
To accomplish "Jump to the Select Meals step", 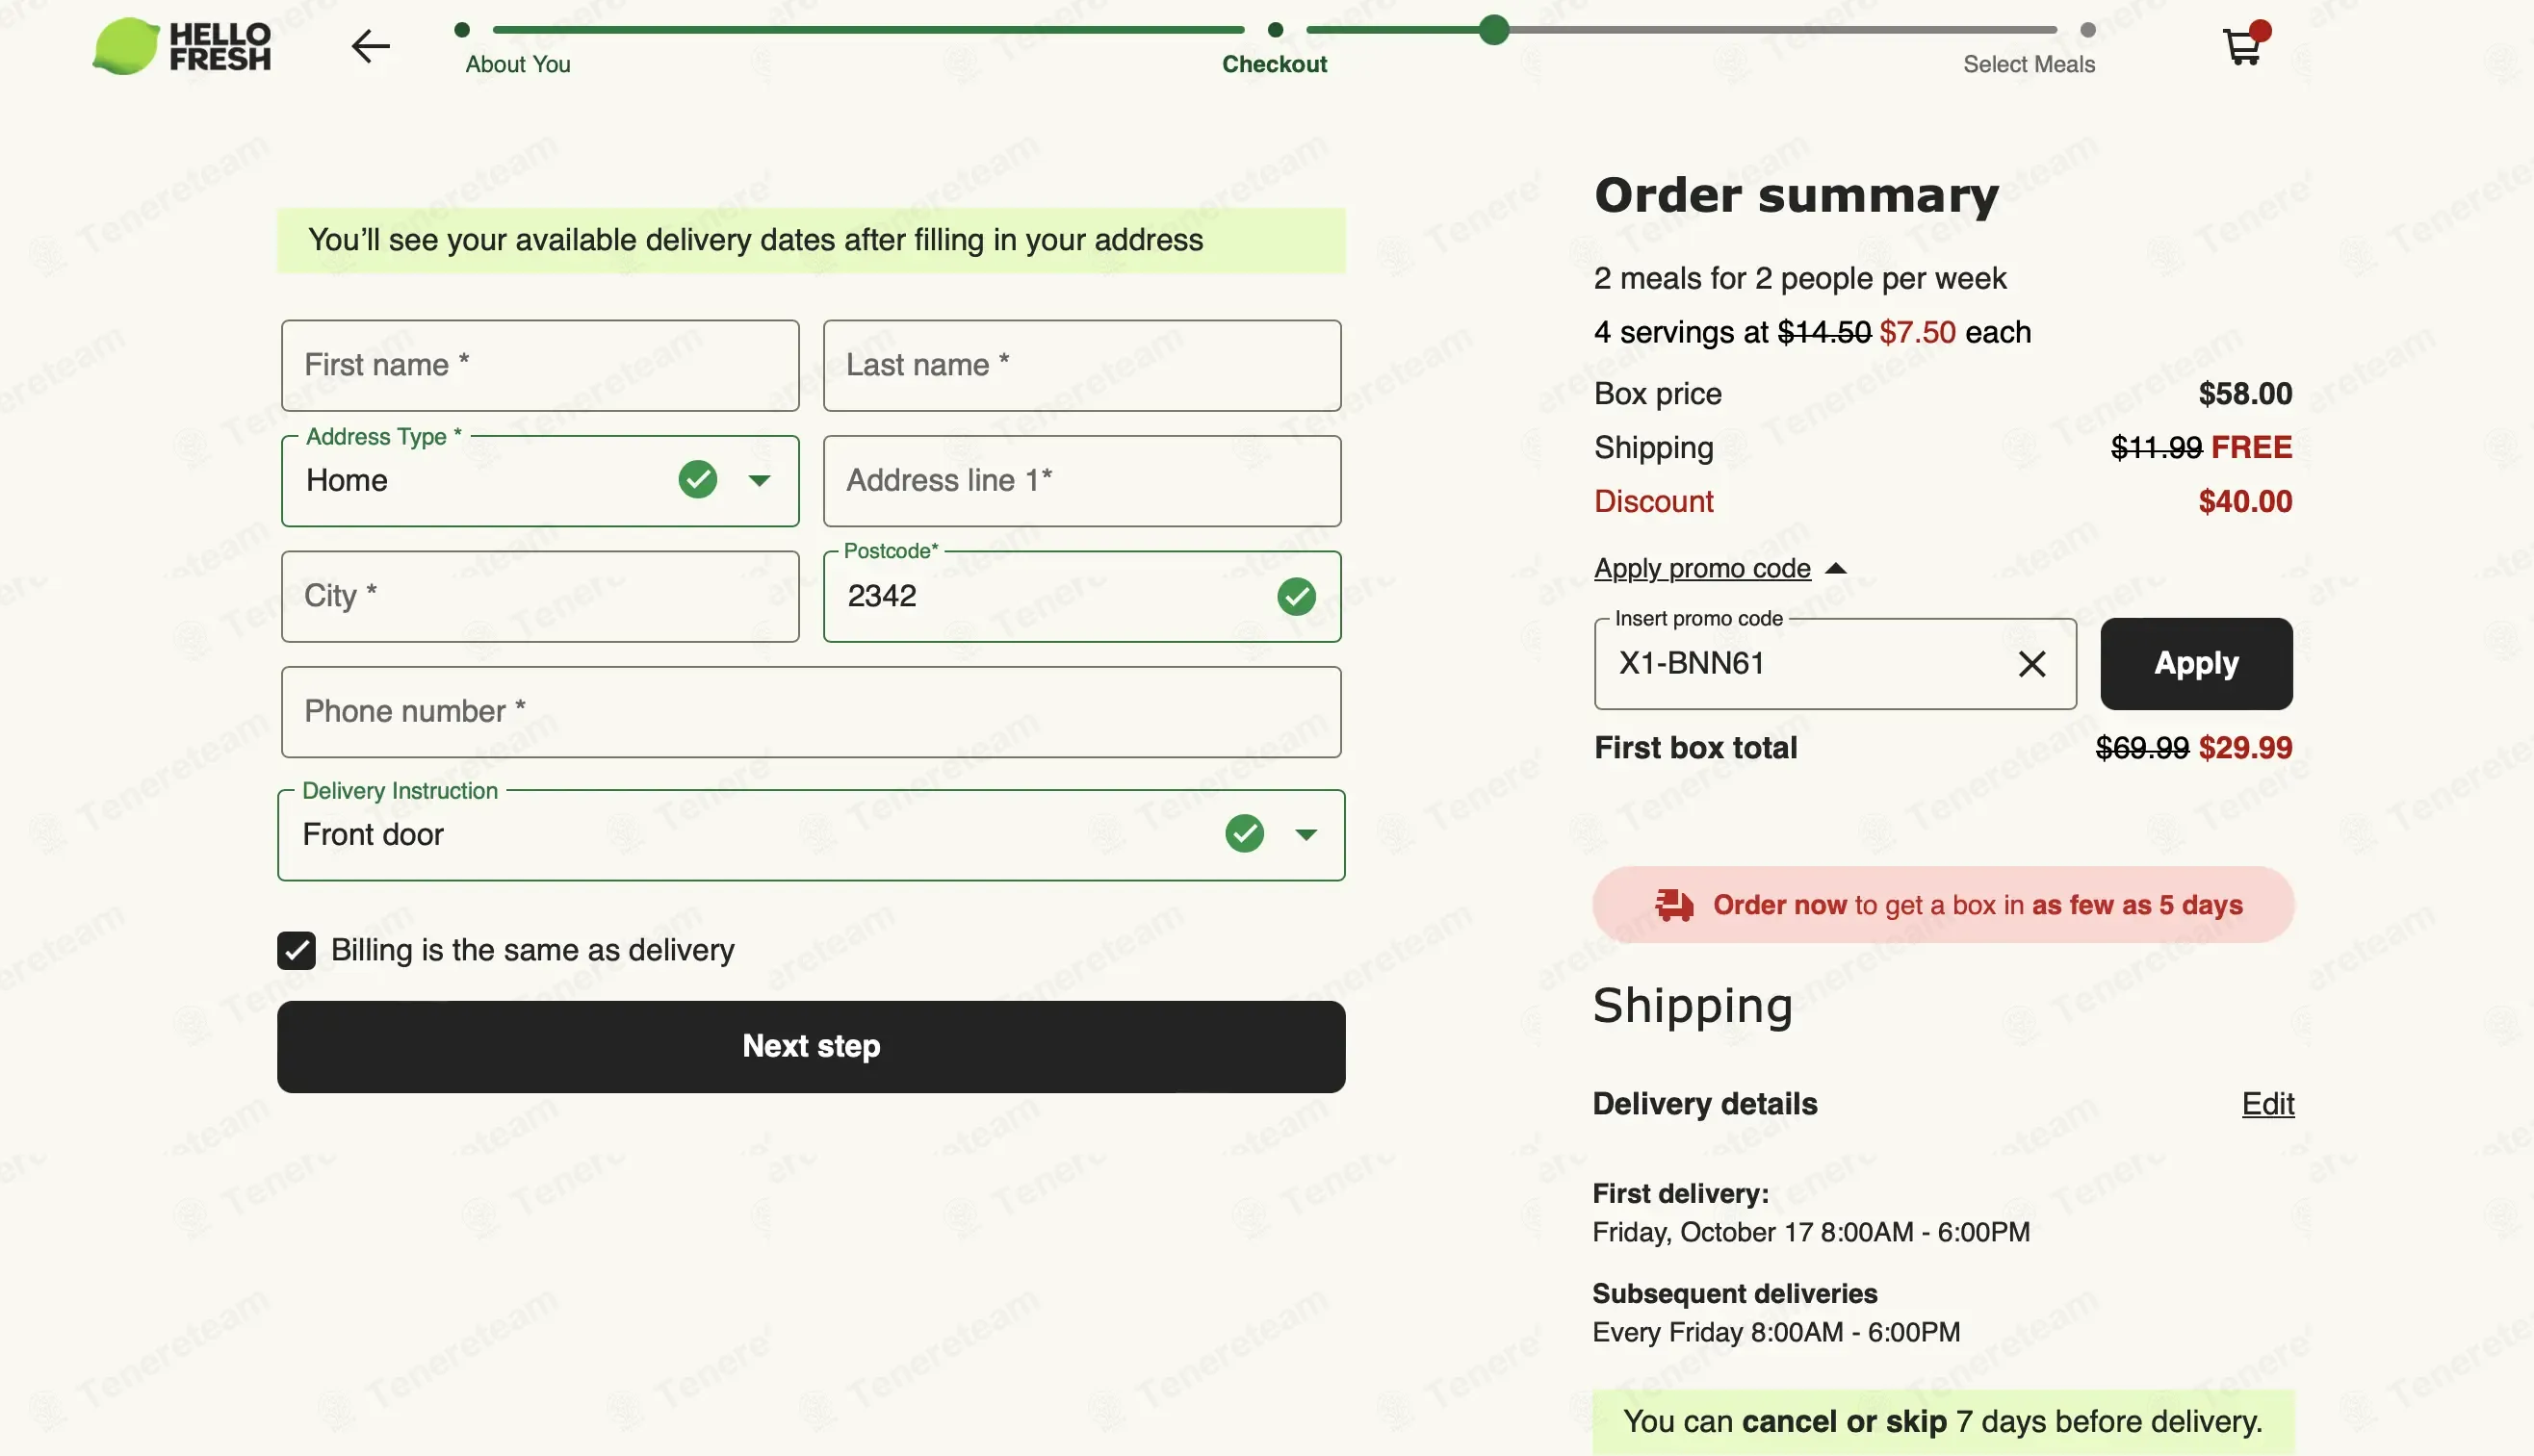I will coord(2028,64).
